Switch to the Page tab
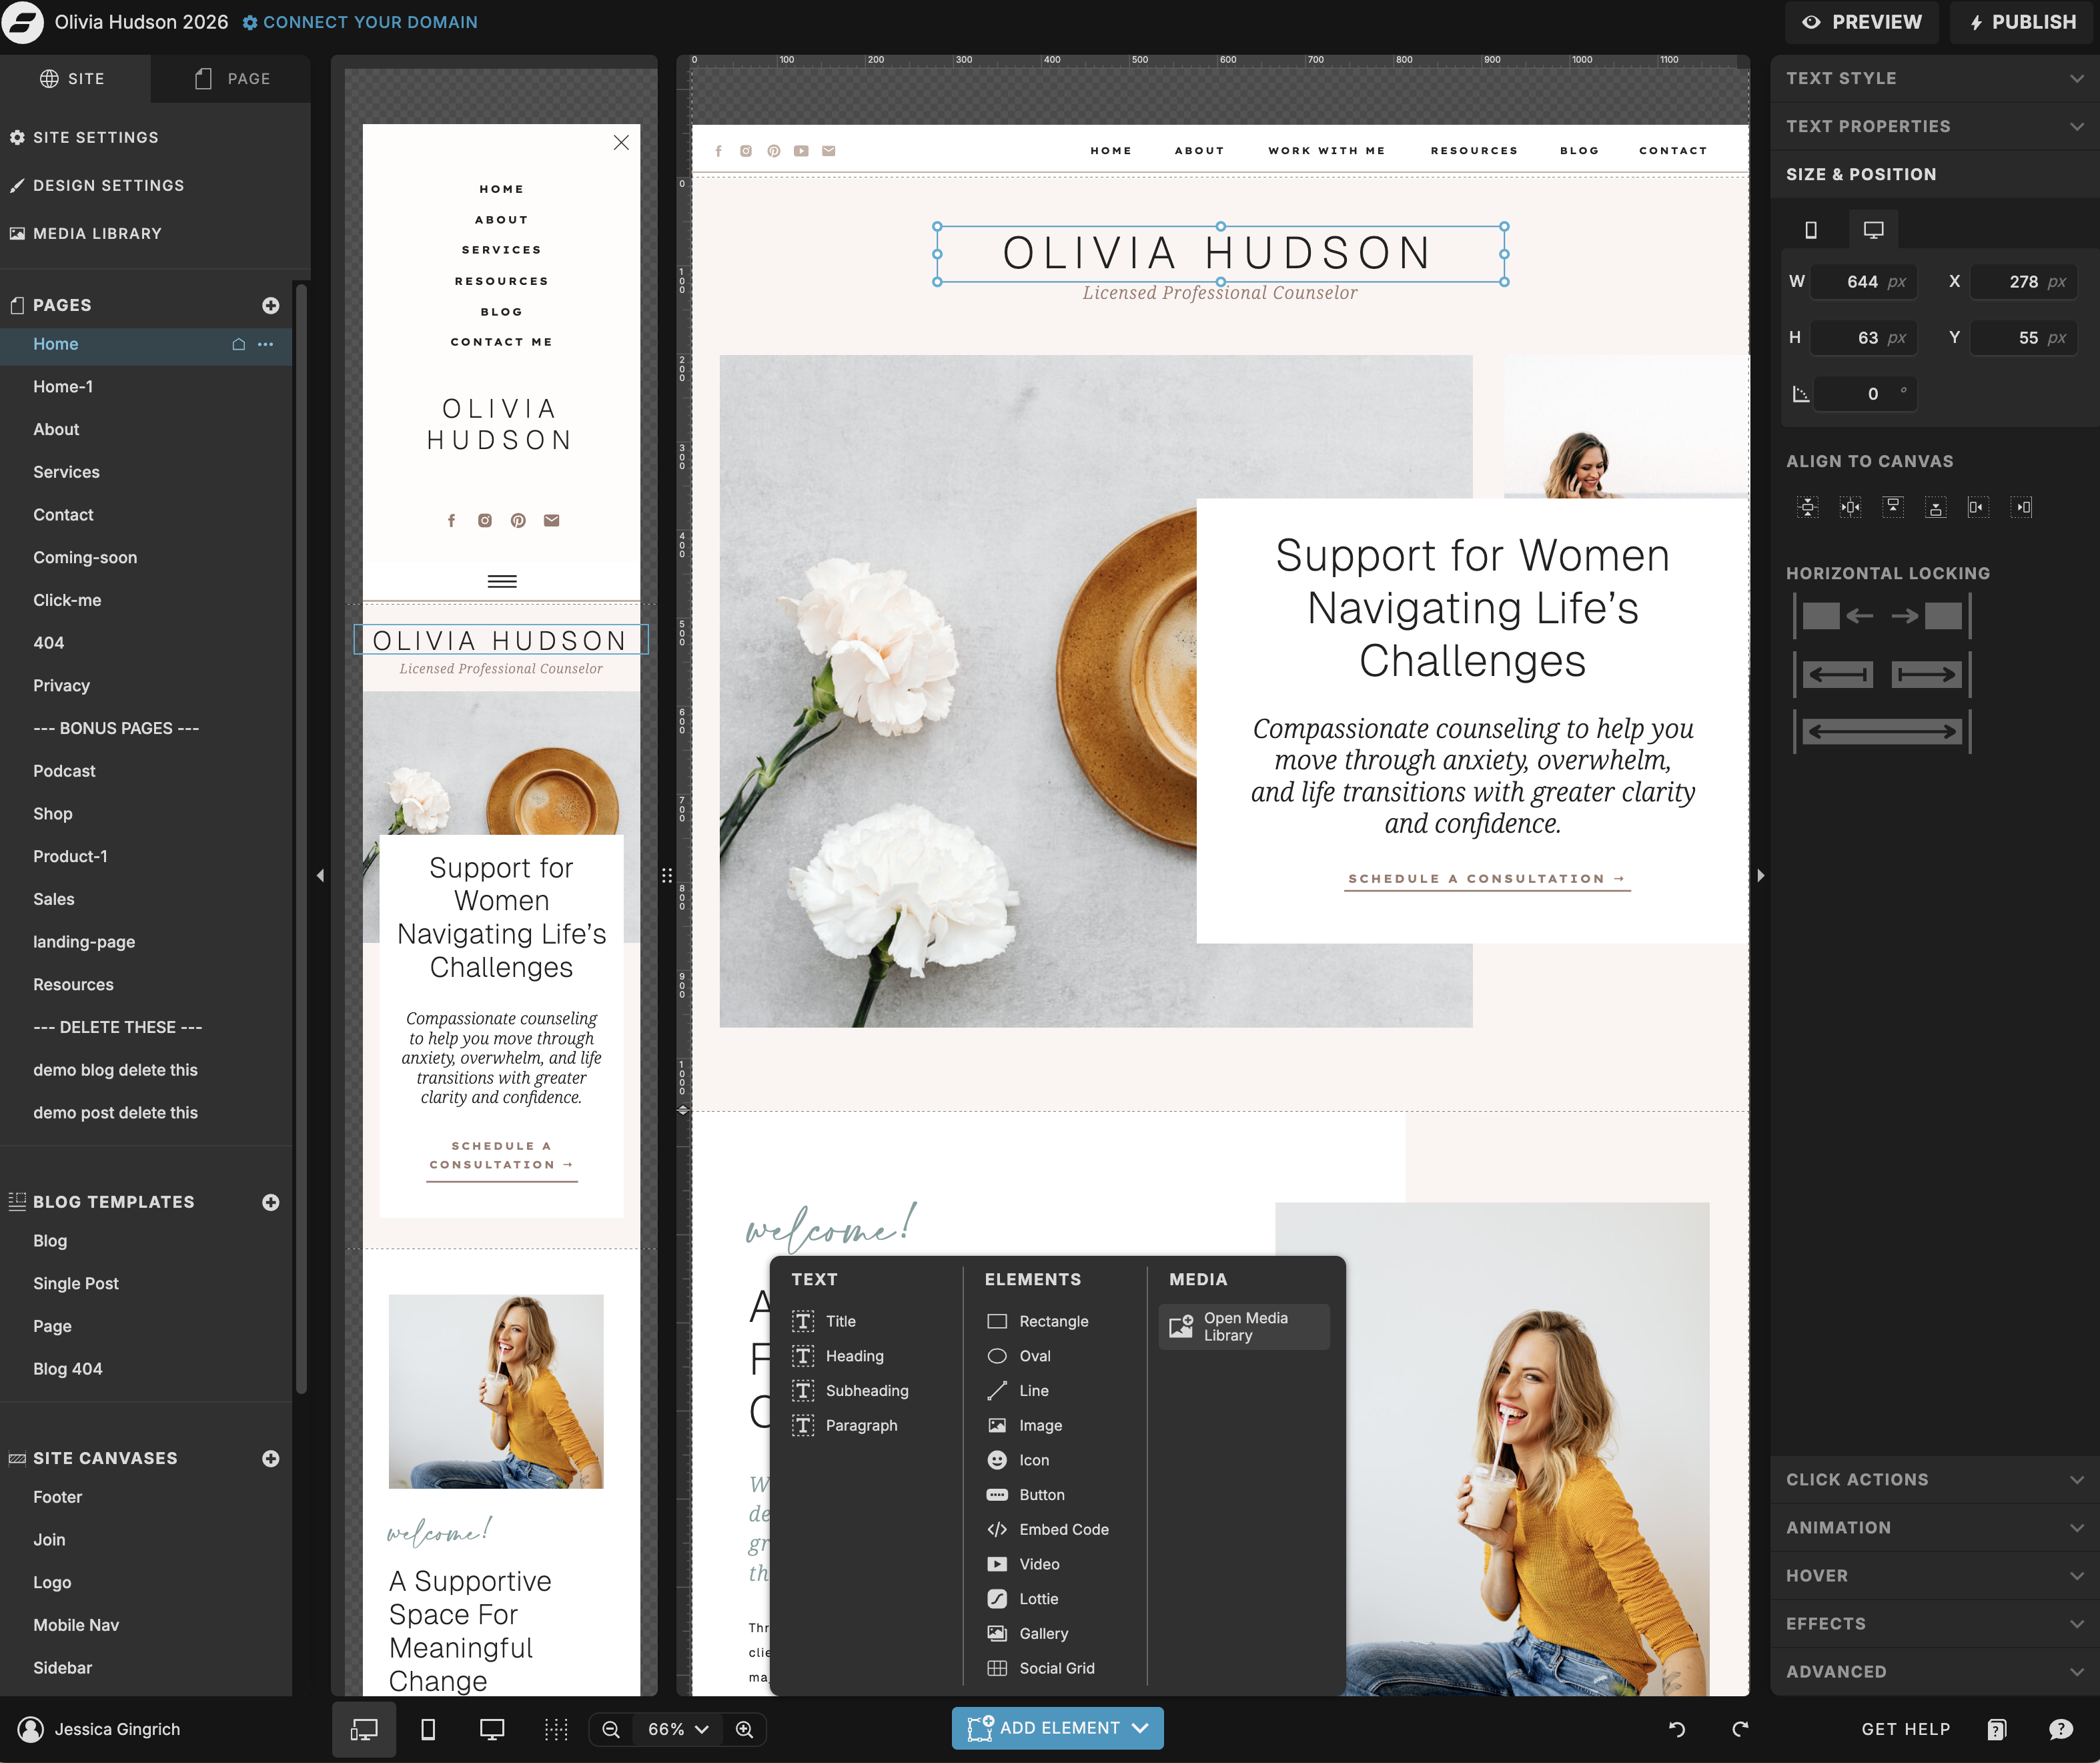Viewport: 2100px width, 1763px height. pyautogui.click(x=232, y=78)
